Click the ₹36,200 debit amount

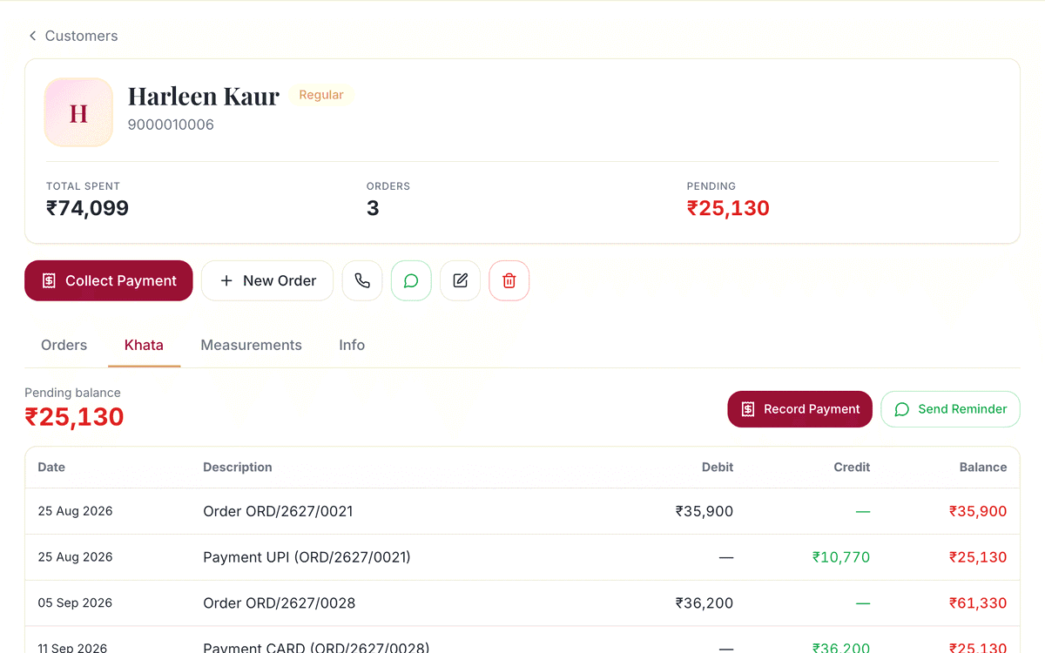[705, 603]
